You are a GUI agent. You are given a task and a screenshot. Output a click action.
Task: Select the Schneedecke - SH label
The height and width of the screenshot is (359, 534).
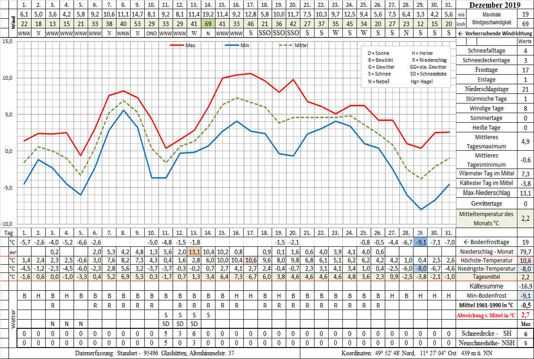coord(486,334)
